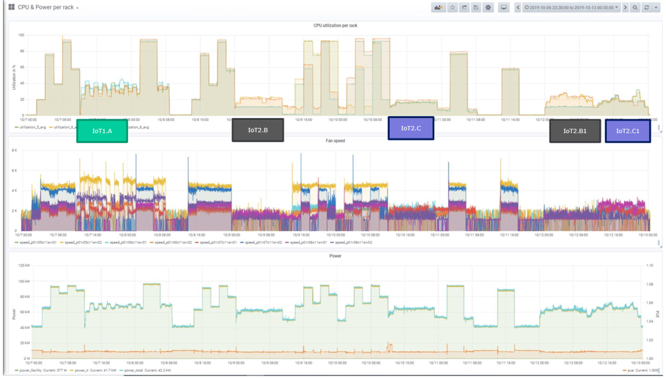This screenshot has width=666, height=379.
Task: Click the Add panel chart icon
Action: (x=438, y=7)
